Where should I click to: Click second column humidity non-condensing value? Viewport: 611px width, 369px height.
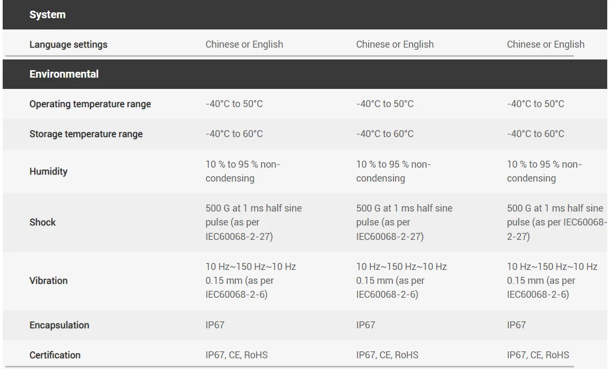(x=393, y=171)
